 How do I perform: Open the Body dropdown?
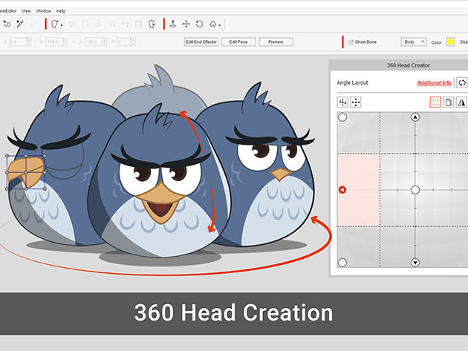click(413, 42)
